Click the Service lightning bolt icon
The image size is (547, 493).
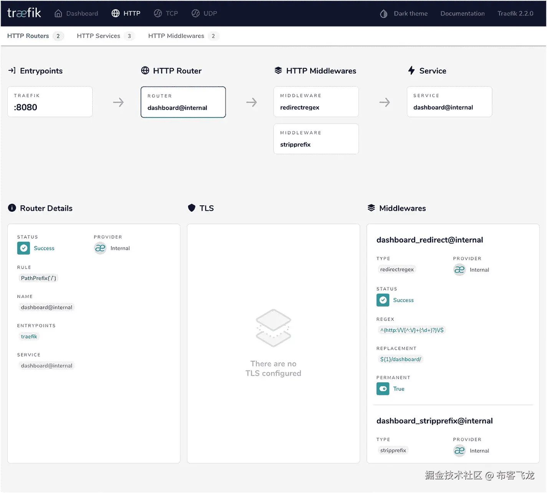coord(411,70)
